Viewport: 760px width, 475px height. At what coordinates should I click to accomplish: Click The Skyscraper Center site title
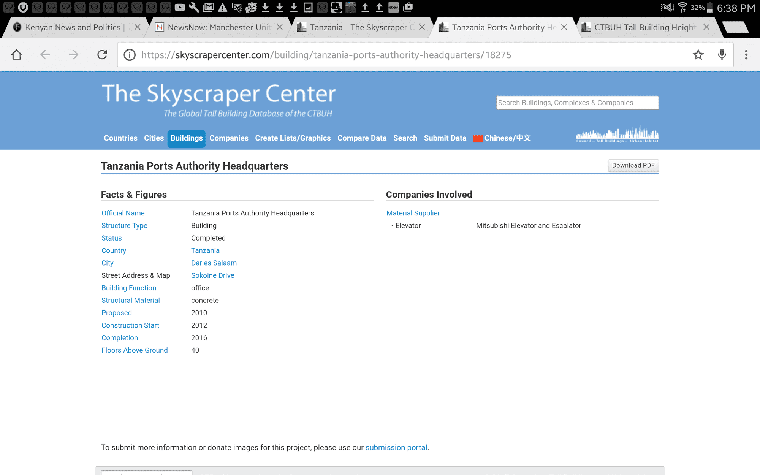coord(218,94)
